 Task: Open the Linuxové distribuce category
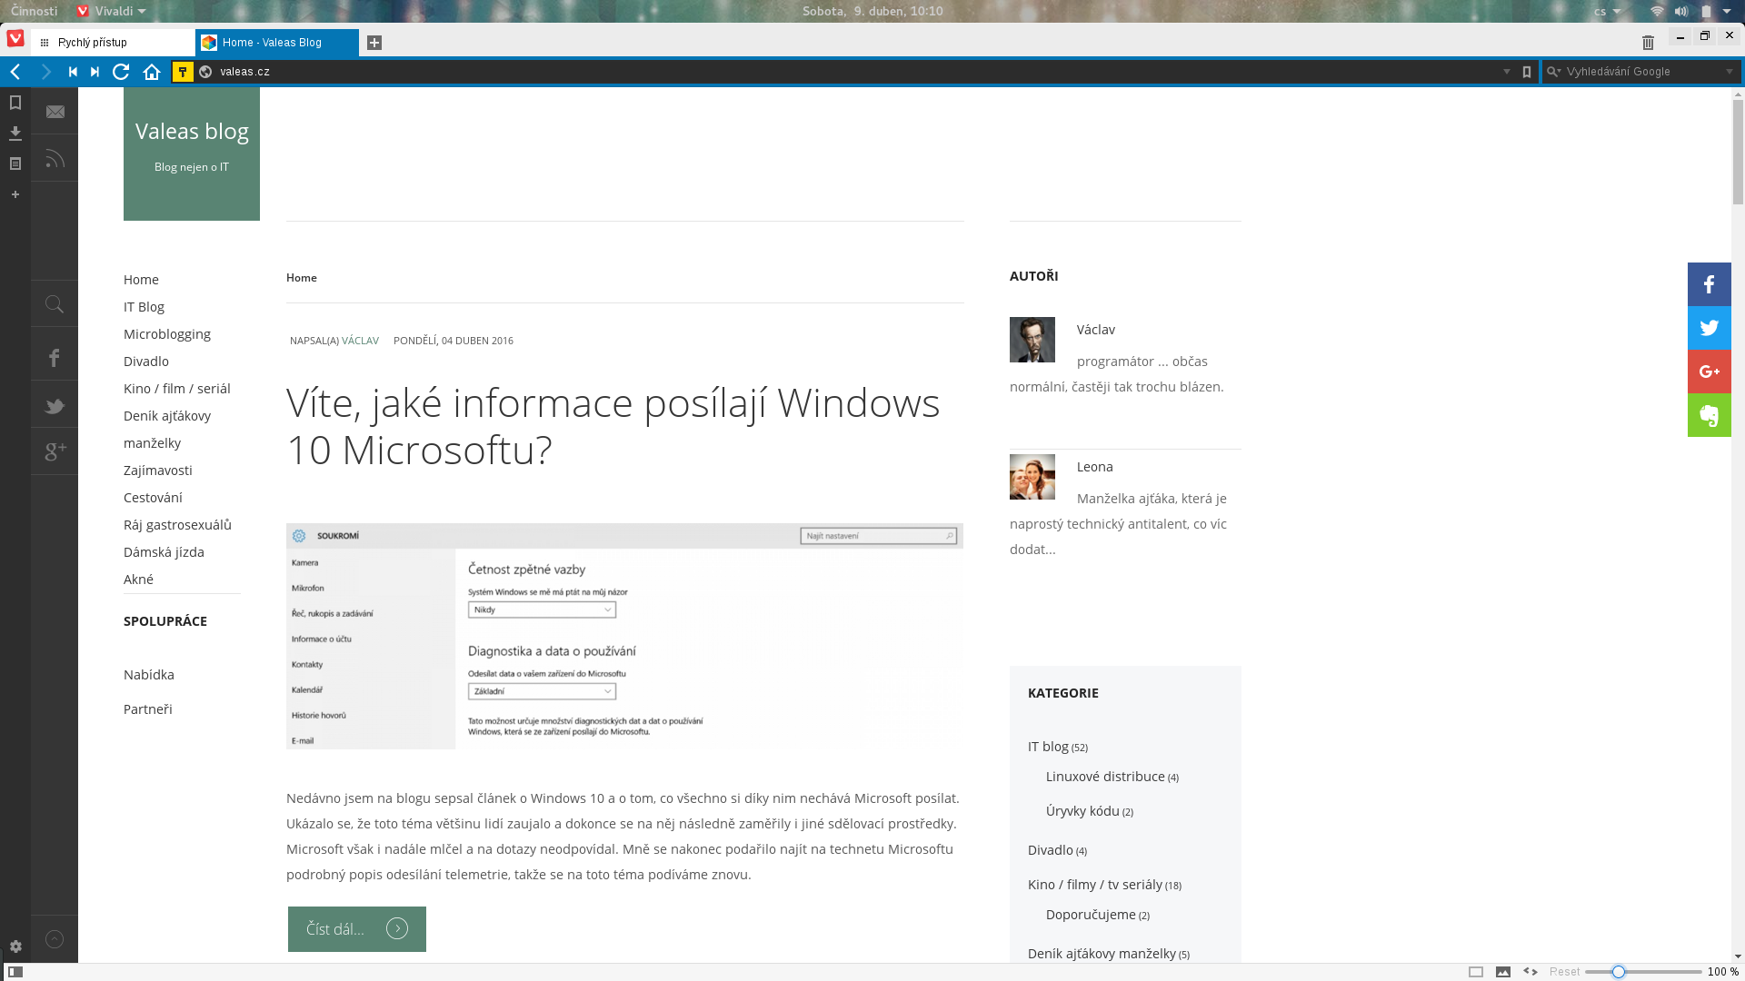click(1105, 777)
